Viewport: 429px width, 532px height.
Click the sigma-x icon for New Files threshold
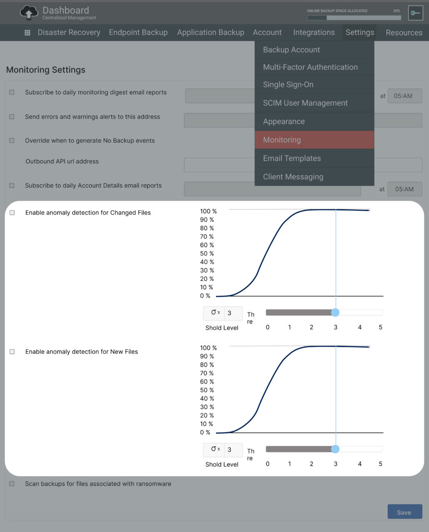tap(214, 450)
